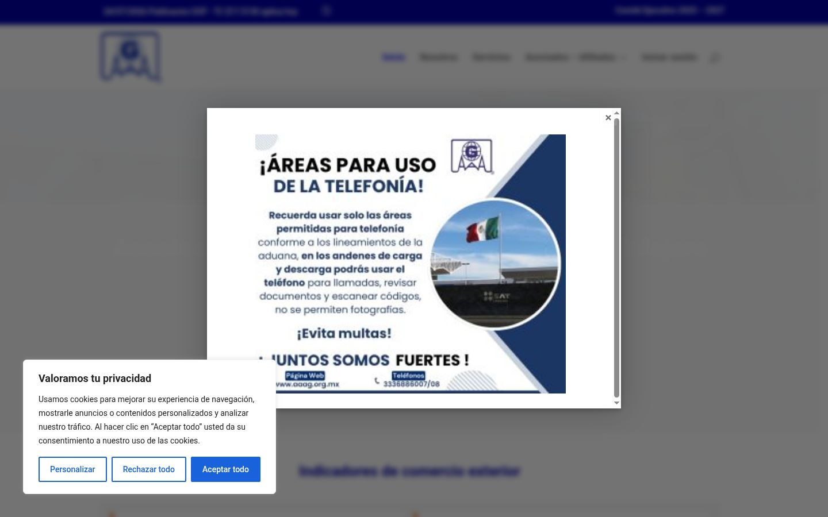Click the popup scrollbar up arrow
828x517 pixels.
pyautogui.click(x=616, y=113)
